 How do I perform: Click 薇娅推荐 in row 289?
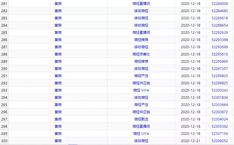[x=141, y=62]
